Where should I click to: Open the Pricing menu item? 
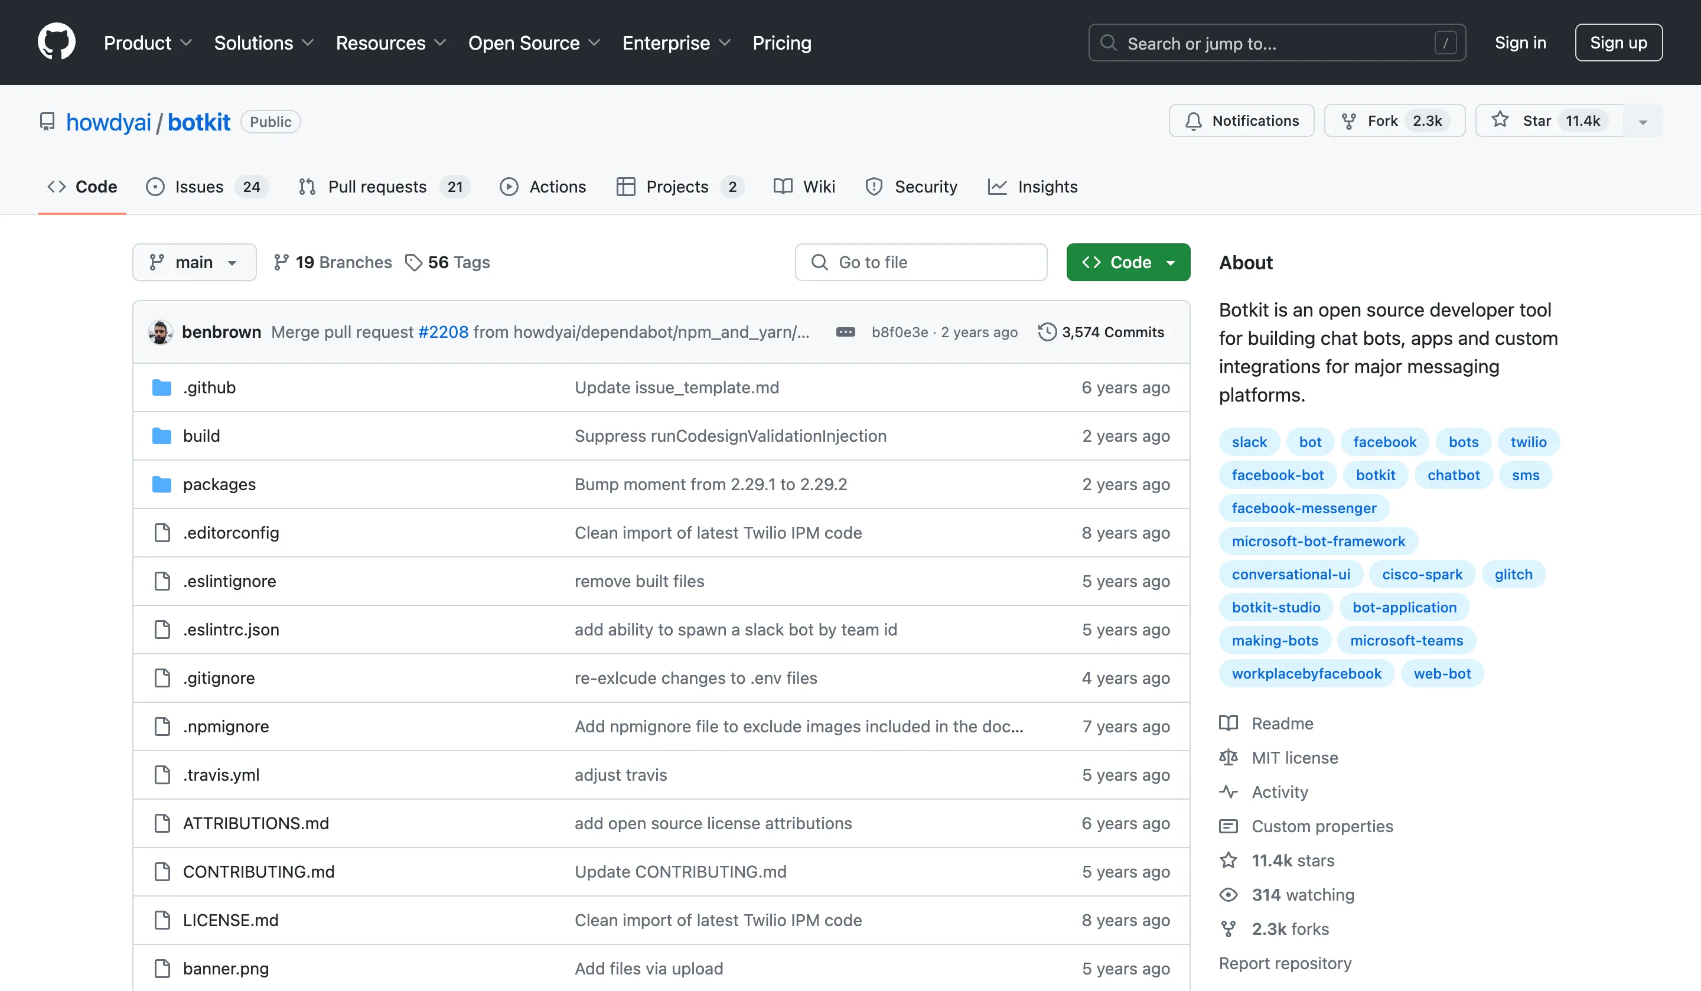[x=781, y=43]
